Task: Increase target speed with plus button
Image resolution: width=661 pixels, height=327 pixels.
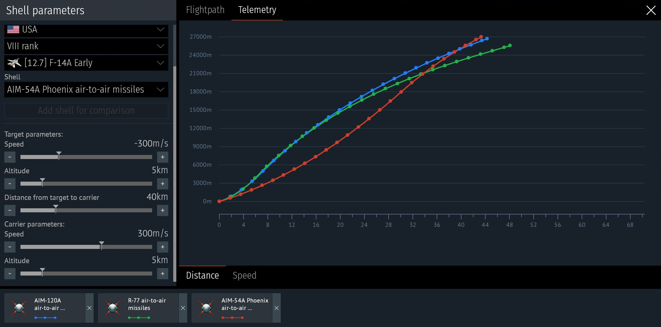Action: click(x=162, y=157)
